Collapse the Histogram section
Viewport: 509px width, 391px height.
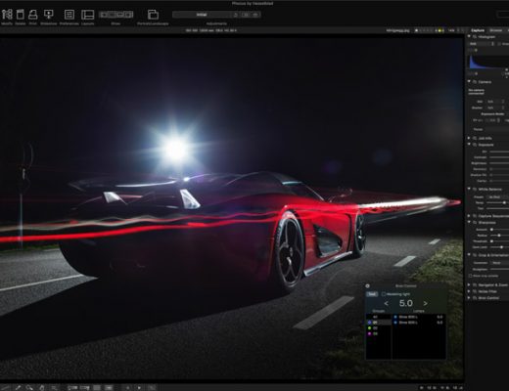coord(469,37)
